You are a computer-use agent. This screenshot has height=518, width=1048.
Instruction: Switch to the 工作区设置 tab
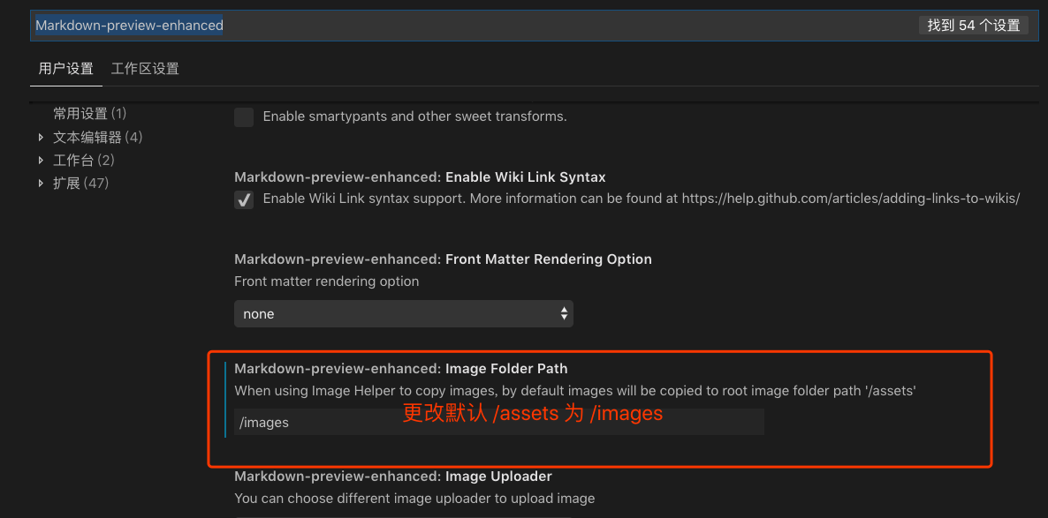pyautogui.click(x=144, y=68)
